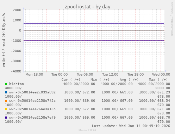This screenshot has width=175, height=134.
Task: Select the 'wwn-0x50014ee2158e7ef9' device label
Action: point(32,118)
